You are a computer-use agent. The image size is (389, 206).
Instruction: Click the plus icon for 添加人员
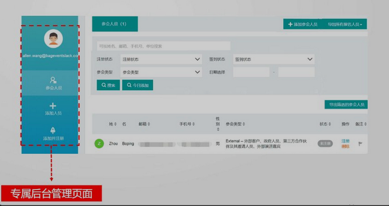53,106
